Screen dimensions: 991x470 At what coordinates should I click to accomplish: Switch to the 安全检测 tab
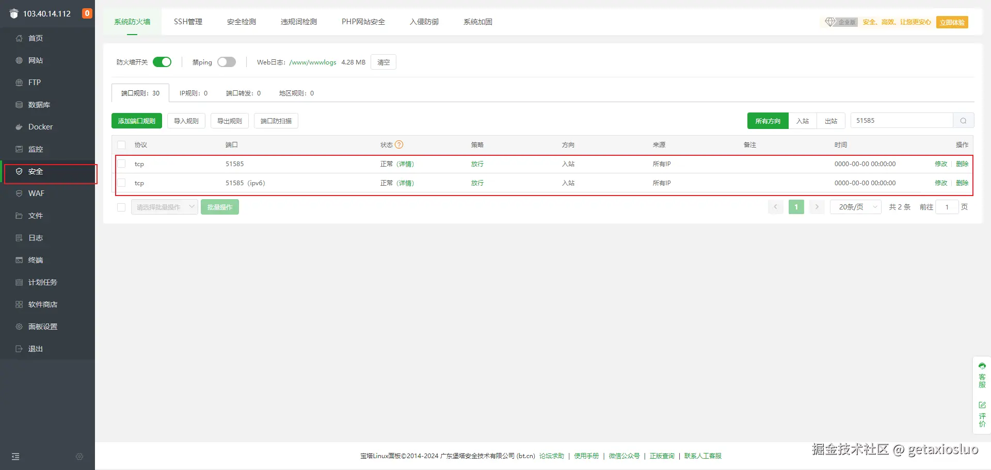242,22
